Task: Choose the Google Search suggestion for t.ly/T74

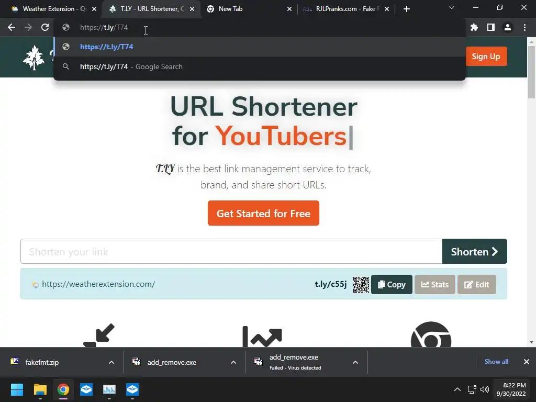Action: (260, 66)
